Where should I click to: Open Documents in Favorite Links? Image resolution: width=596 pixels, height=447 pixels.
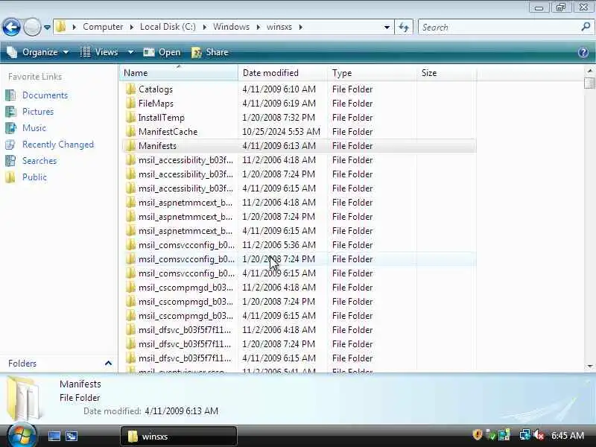[x=45, y=95]
